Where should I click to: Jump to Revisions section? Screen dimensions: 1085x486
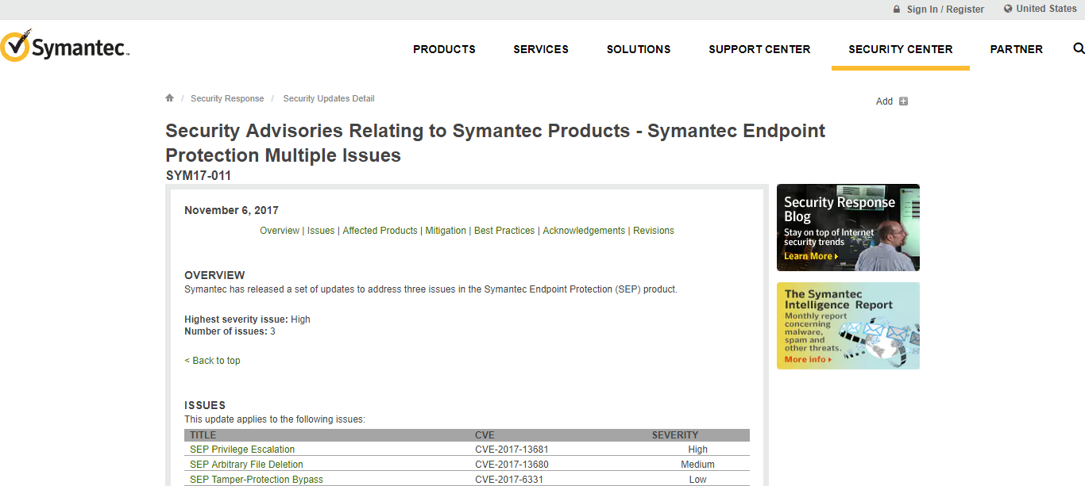[654, 231]
